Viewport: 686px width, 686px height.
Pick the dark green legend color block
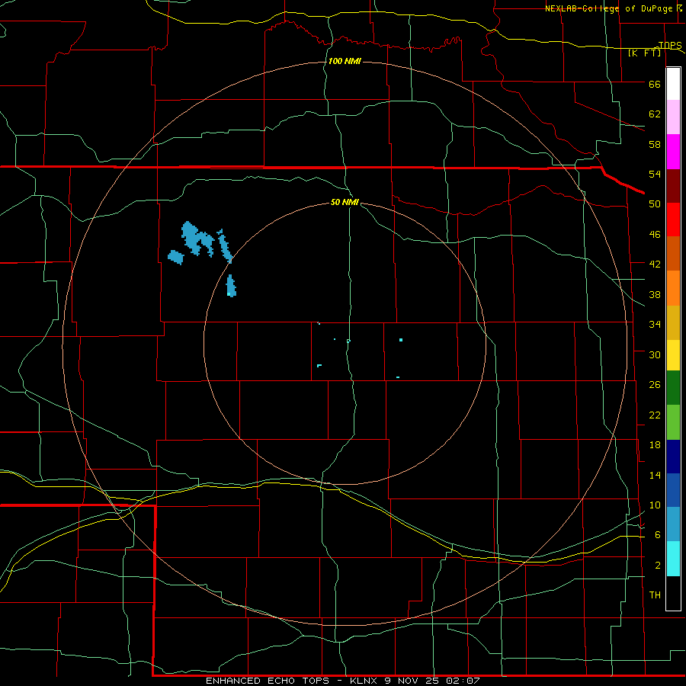click(x=673, y=388)
